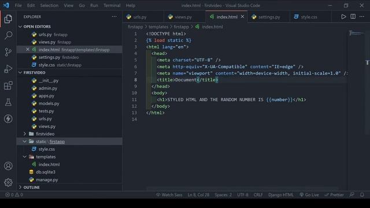
Task: Show errors and warnings count
Action: (x=14, y=195)
